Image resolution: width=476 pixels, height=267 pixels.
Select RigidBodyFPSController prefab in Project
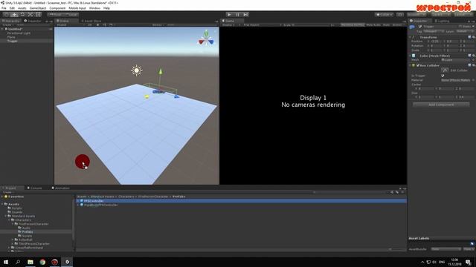click(x=101, y=205)
